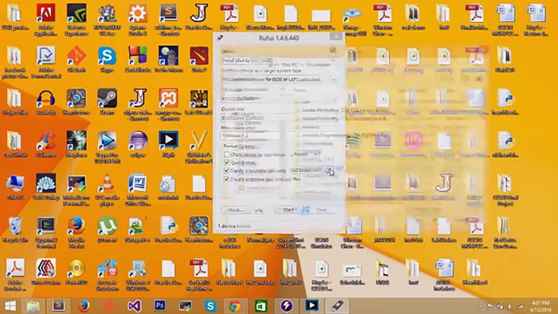Open the Rufus Log button

(x=259, y=210)
